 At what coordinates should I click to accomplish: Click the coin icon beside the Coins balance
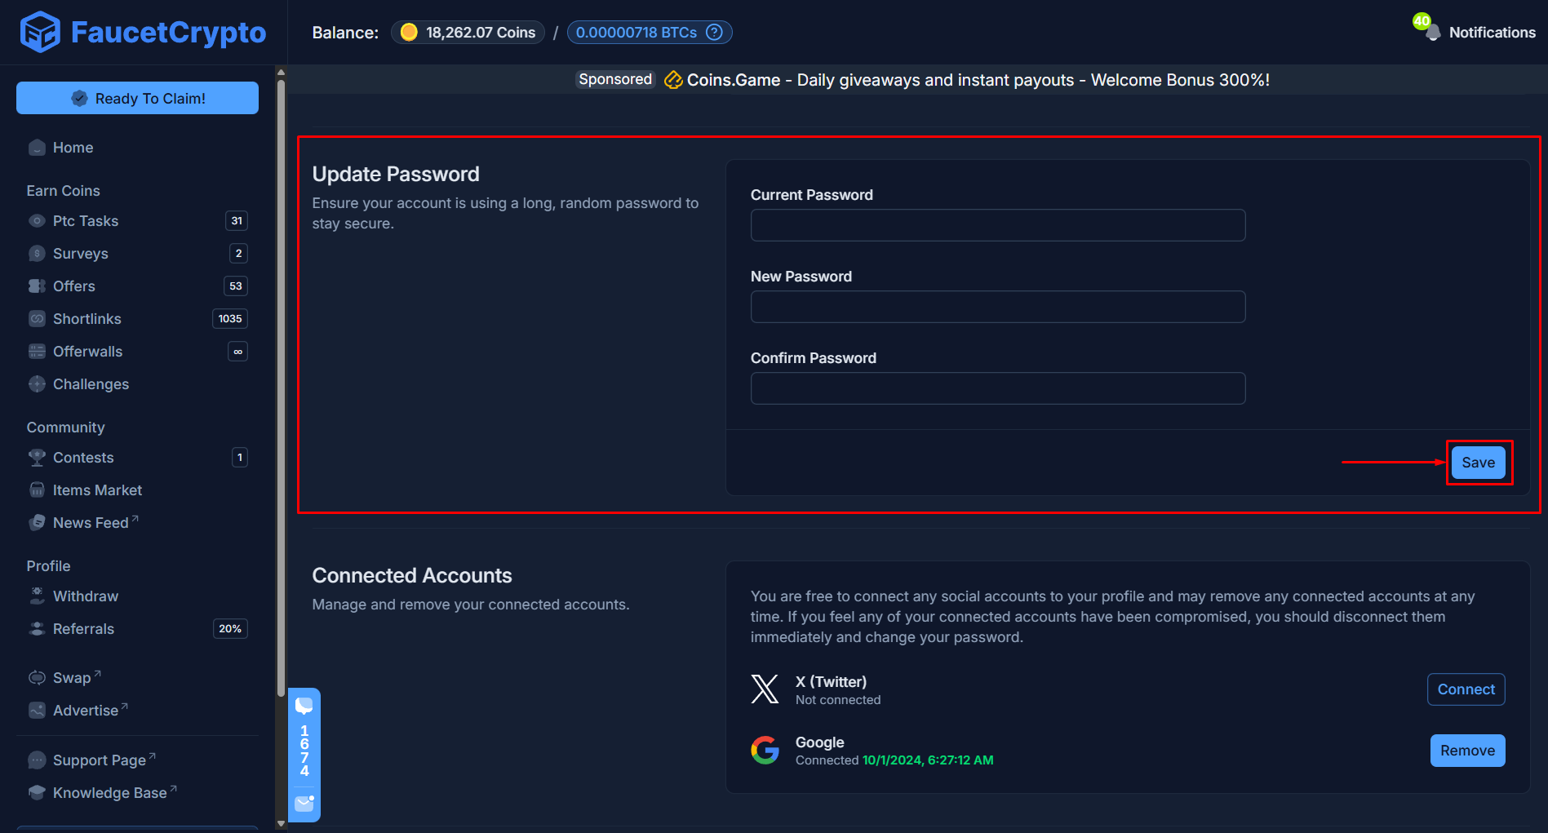pos(409,32)
